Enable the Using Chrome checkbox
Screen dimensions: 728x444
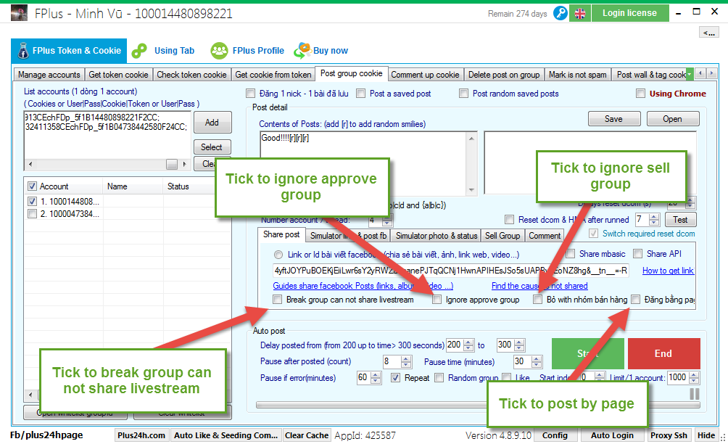(x=641, y=94)
